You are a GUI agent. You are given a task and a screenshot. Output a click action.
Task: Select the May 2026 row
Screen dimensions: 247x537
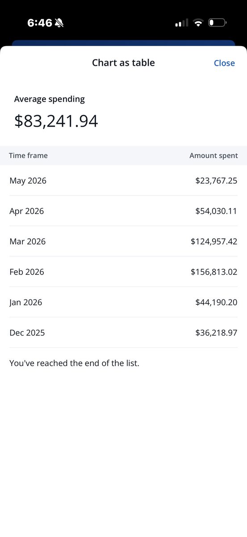tap(123, 180)
